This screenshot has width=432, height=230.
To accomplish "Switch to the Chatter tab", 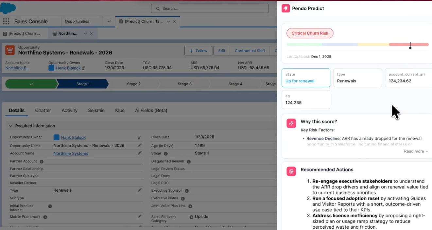I will point(43,111).
